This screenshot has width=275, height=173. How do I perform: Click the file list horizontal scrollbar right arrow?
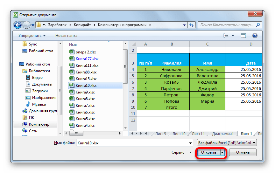[120, 133]
